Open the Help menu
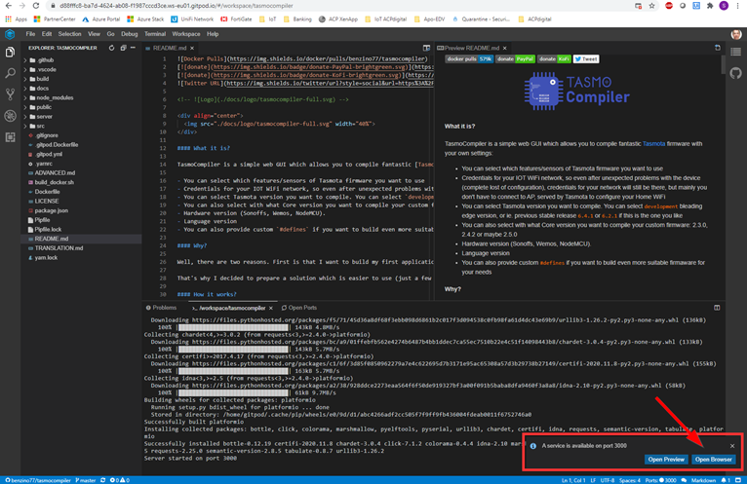This screenshot has width=747, height=484. coord(213,34)
